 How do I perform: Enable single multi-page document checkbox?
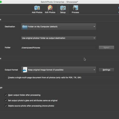click(x=6, y=78)
